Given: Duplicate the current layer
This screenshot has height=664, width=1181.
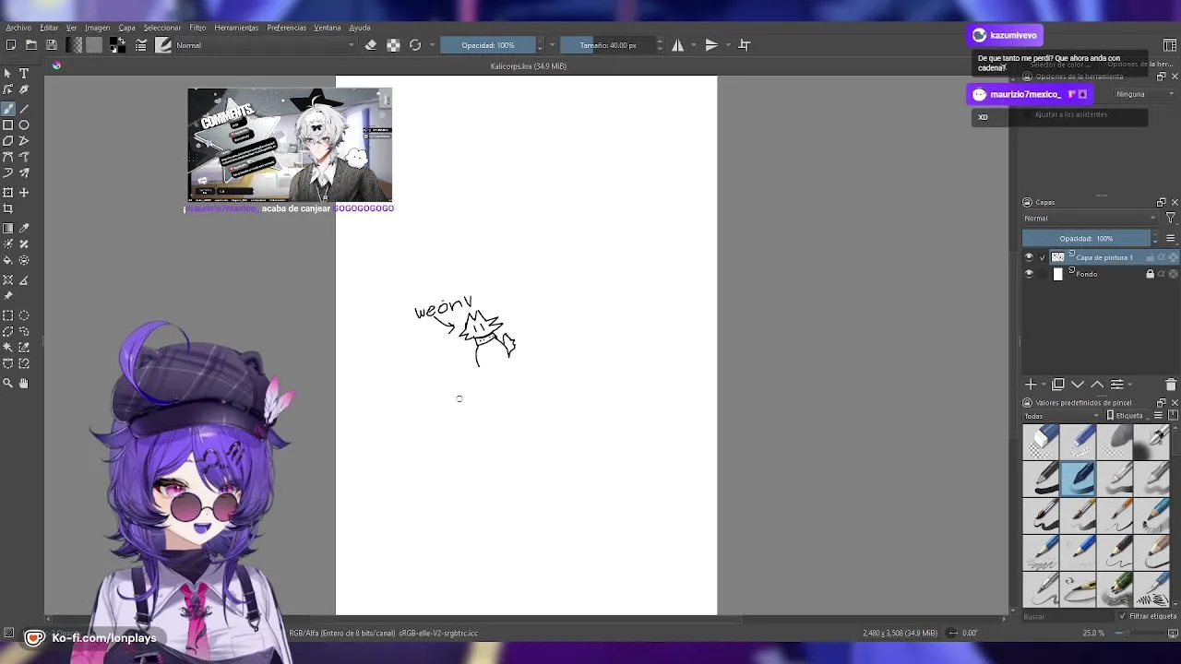Looking at the screenshot, I should point(1058,385).
